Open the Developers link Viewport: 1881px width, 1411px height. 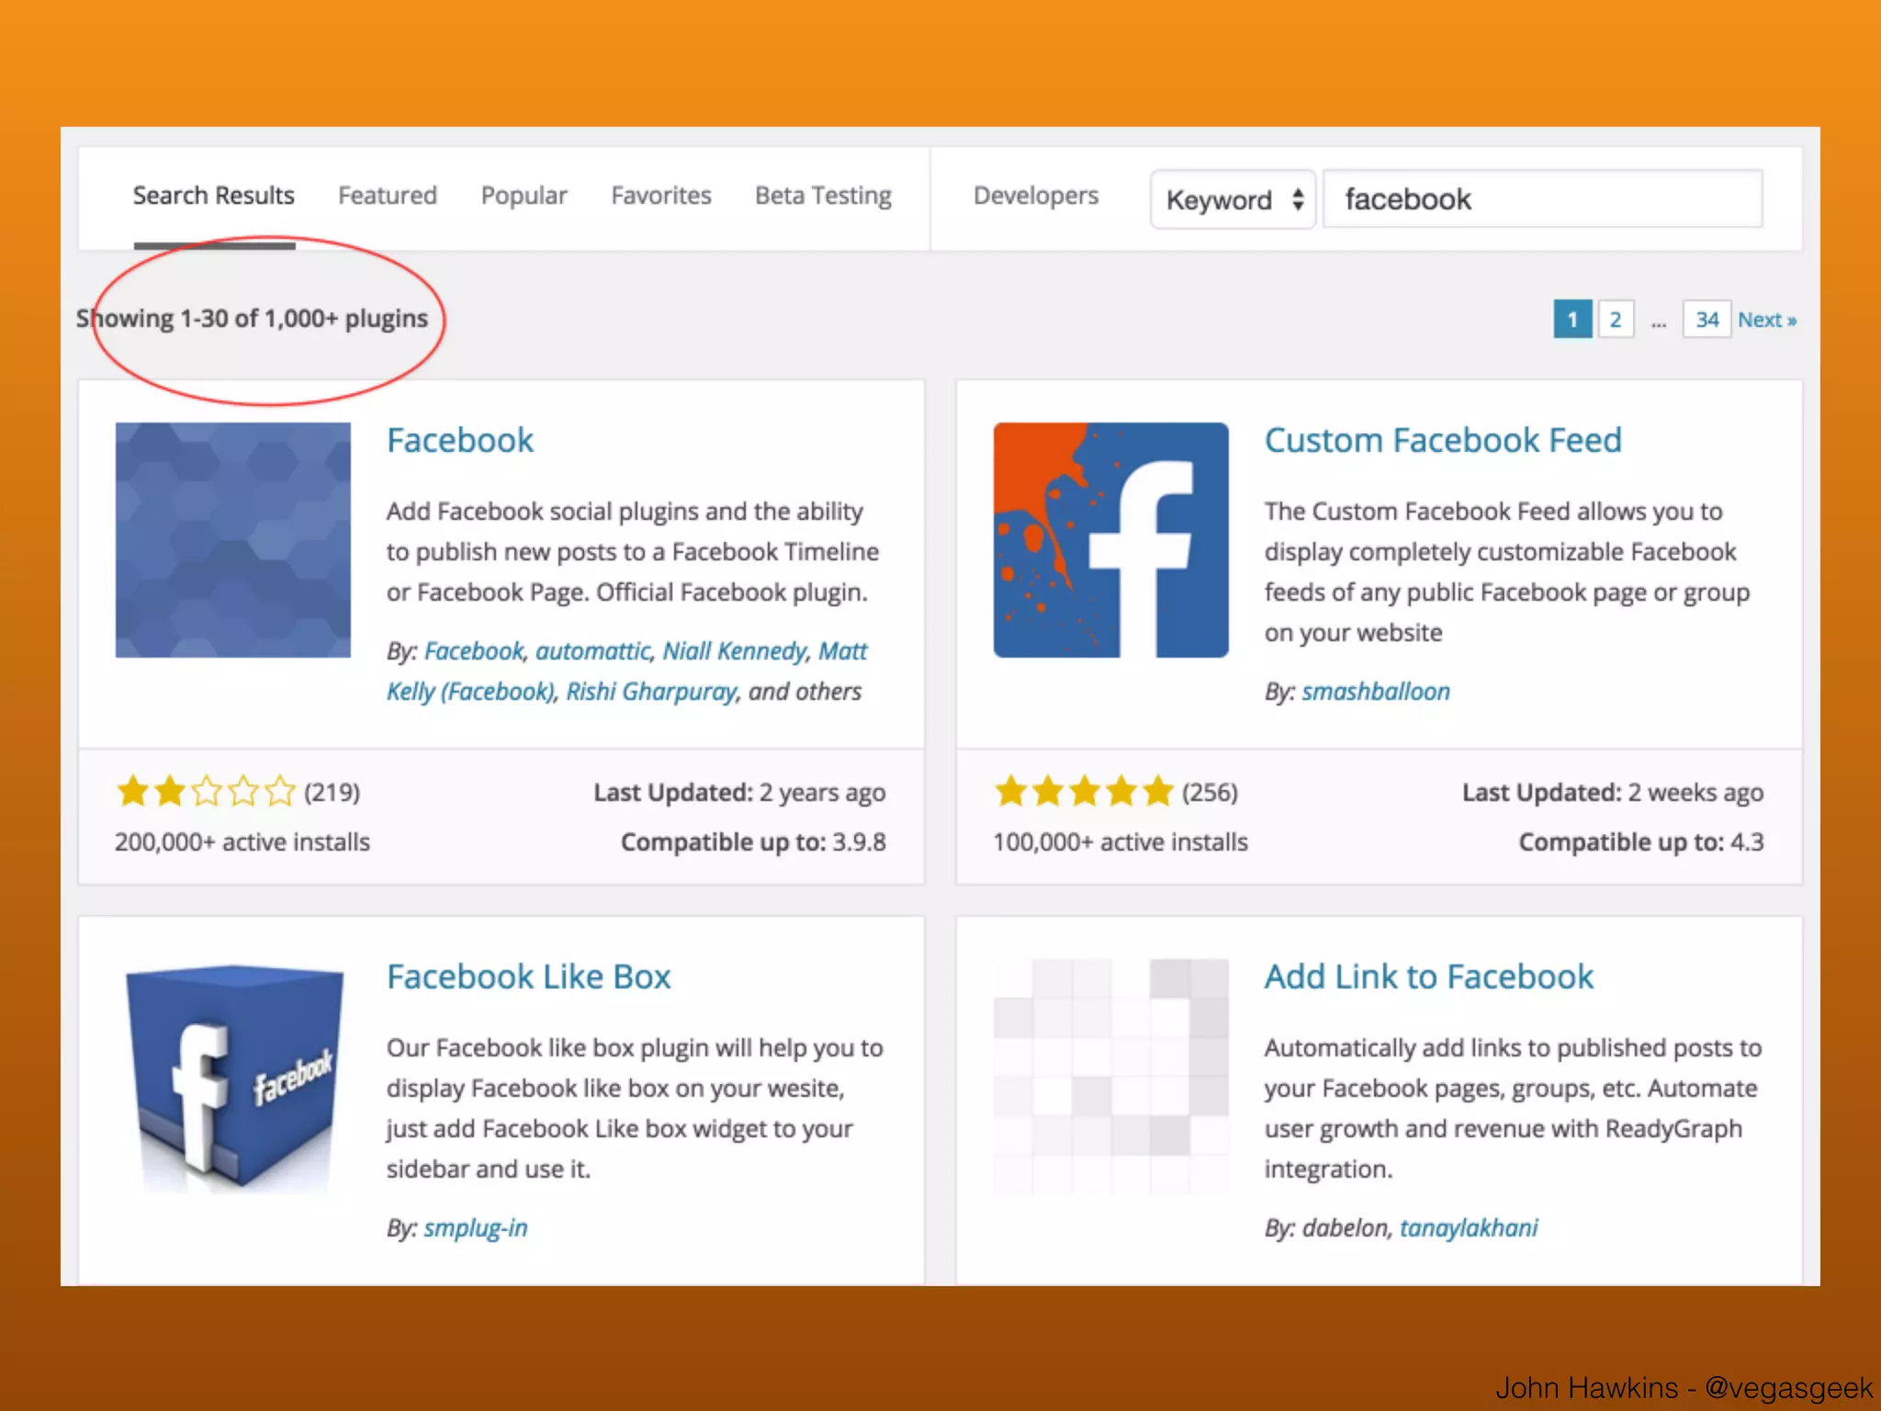pyautogui.click(x=1035, y=196)
